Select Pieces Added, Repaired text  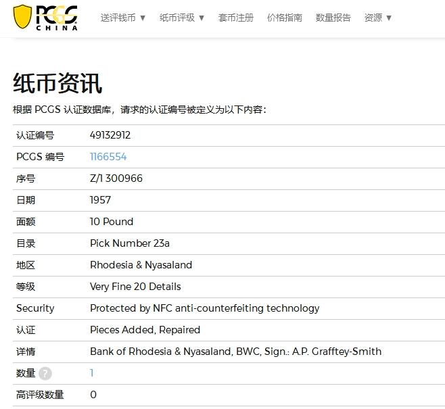(x=145, y=330)
